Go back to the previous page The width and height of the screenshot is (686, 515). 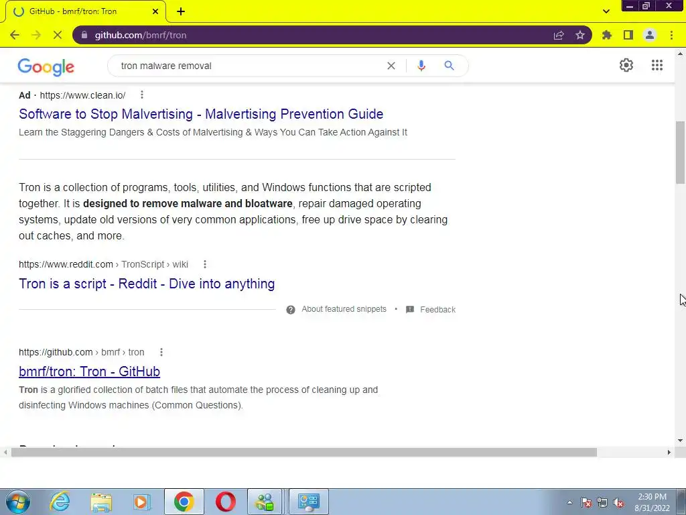pyautogui.click(x=15, y=35)
